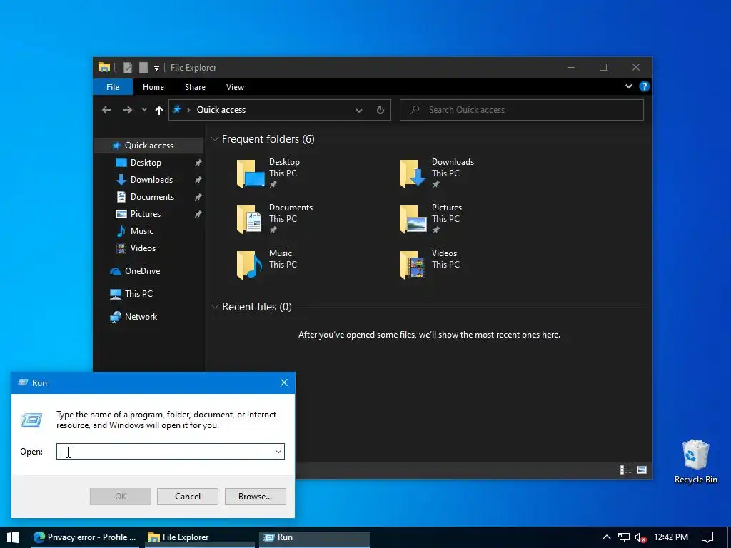This screenshot has height=548, width=731.
Task: Go up one level arrow
Action: tap(159, 110)
